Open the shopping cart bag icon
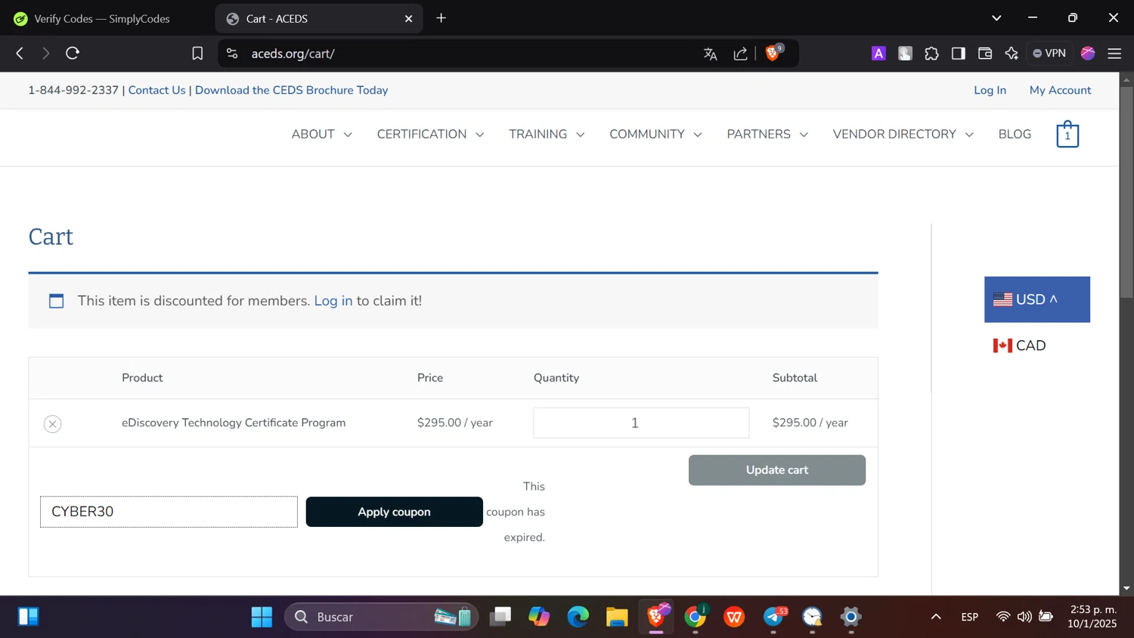This screenshot has width=1134, height=638. coord(1067,134)
